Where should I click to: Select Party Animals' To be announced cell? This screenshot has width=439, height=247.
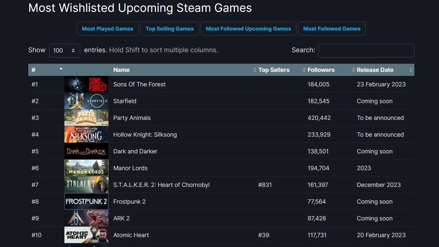coord(380,118)
